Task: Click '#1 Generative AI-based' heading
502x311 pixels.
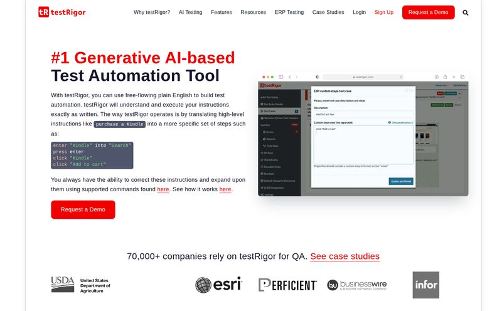Action: coord(143,58)
